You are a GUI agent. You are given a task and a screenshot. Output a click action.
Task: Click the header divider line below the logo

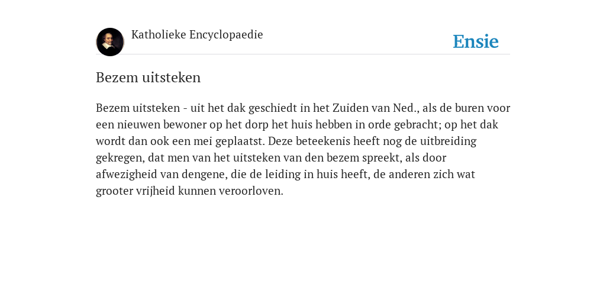coord(303,54)
